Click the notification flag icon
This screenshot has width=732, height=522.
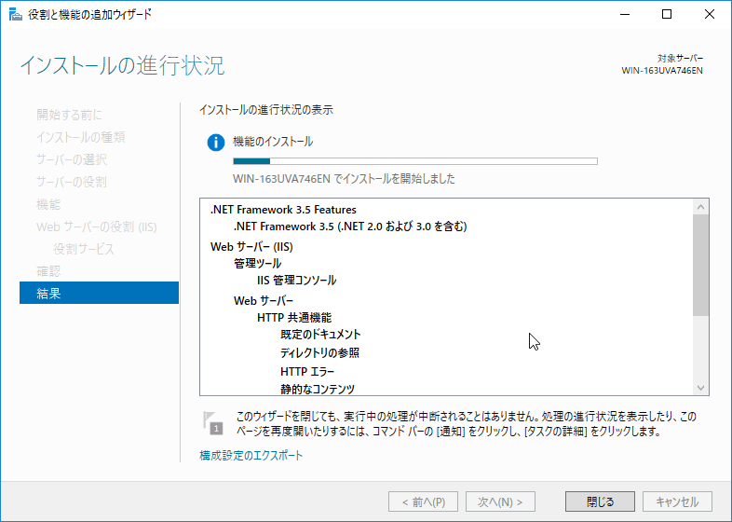tap(212, 422)
